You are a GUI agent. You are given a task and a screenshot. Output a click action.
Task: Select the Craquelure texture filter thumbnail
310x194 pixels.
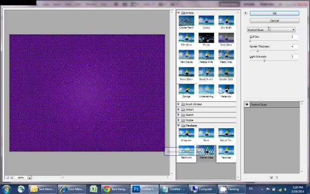coord(186,133)
